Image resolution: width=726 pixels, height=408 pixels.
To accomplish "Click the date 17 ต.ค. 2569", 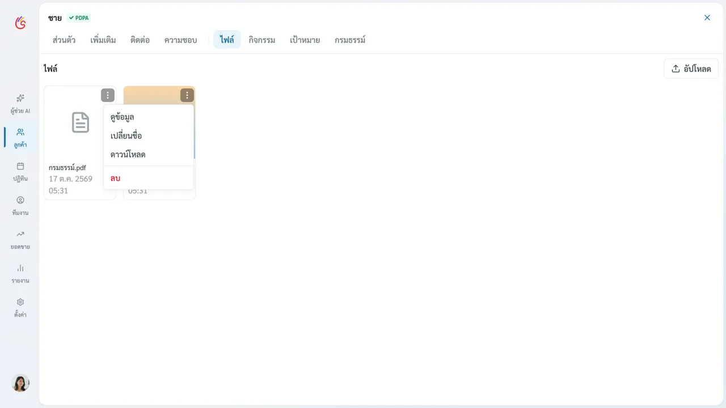I will point(70,179).
